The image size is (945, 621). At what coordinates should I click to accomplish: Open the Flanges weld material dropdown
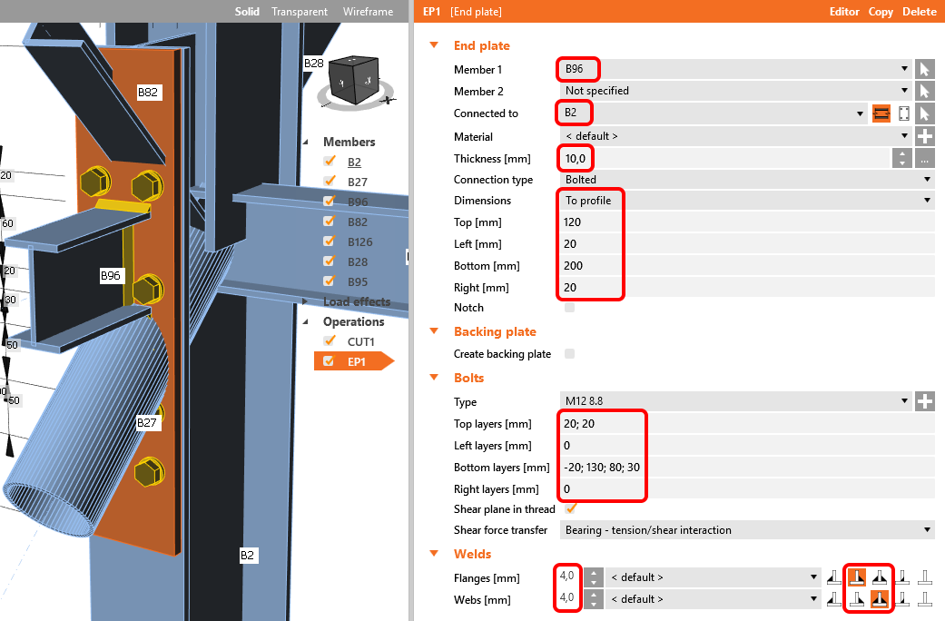[x=713, y=577]
